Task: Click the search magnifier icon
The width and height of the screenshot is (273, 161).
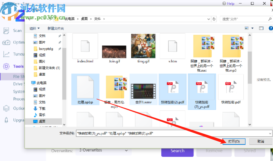Action: [270, 19]
